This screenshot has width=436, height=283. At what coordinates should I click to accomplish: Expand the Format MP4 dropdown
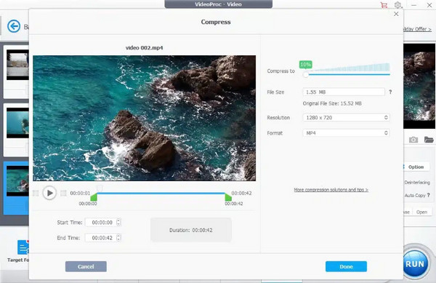pos(346,133)
